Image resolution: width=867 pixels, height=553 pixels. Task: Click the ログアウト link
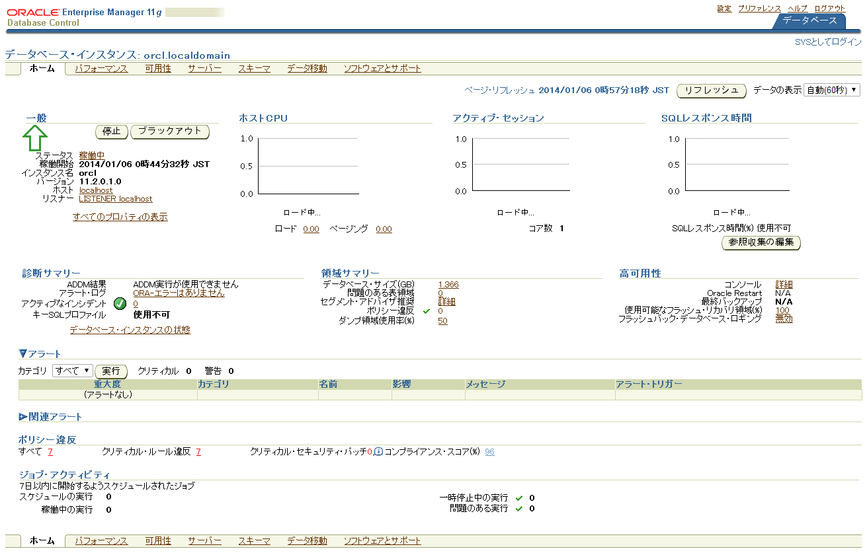(830, 9)
